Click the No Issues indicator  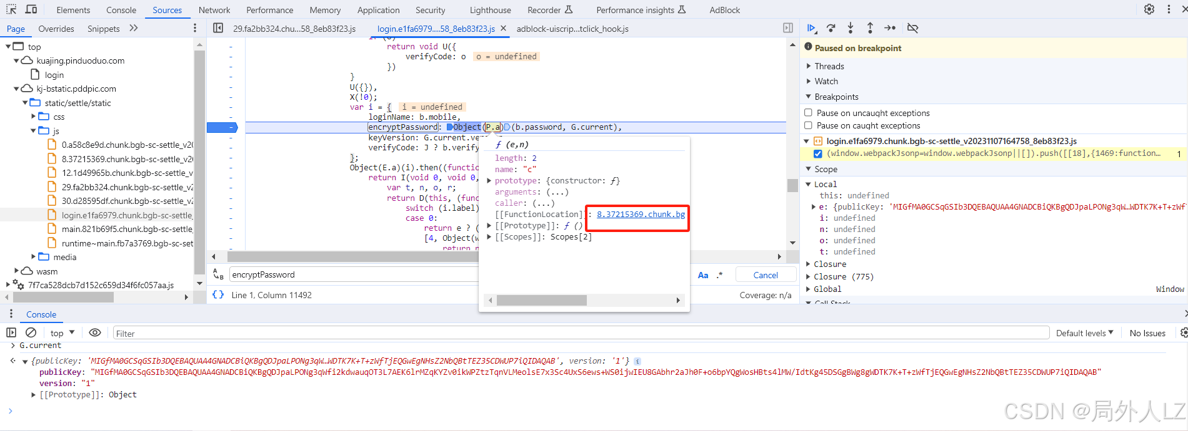point(1147,333)
